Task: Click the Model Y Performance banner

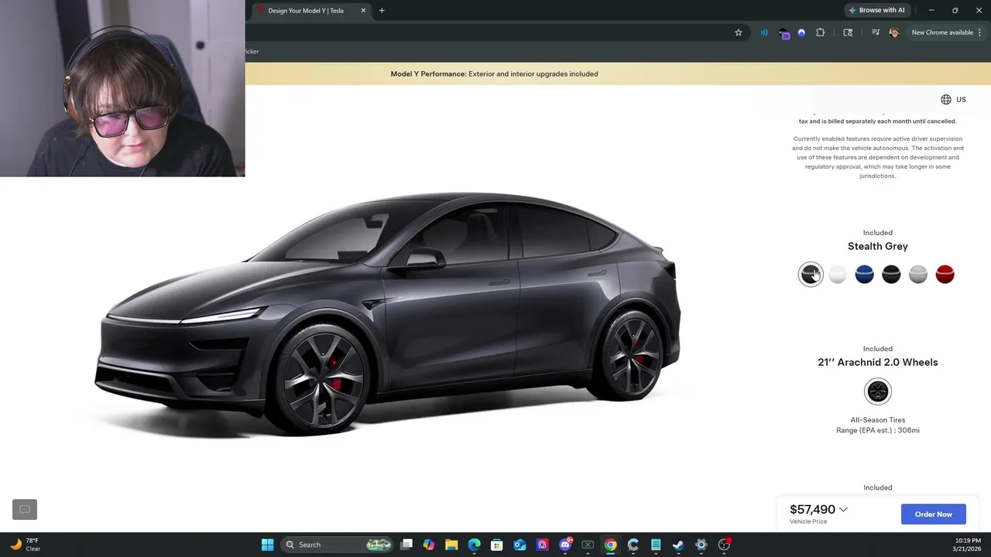Action: pos(494,74)
